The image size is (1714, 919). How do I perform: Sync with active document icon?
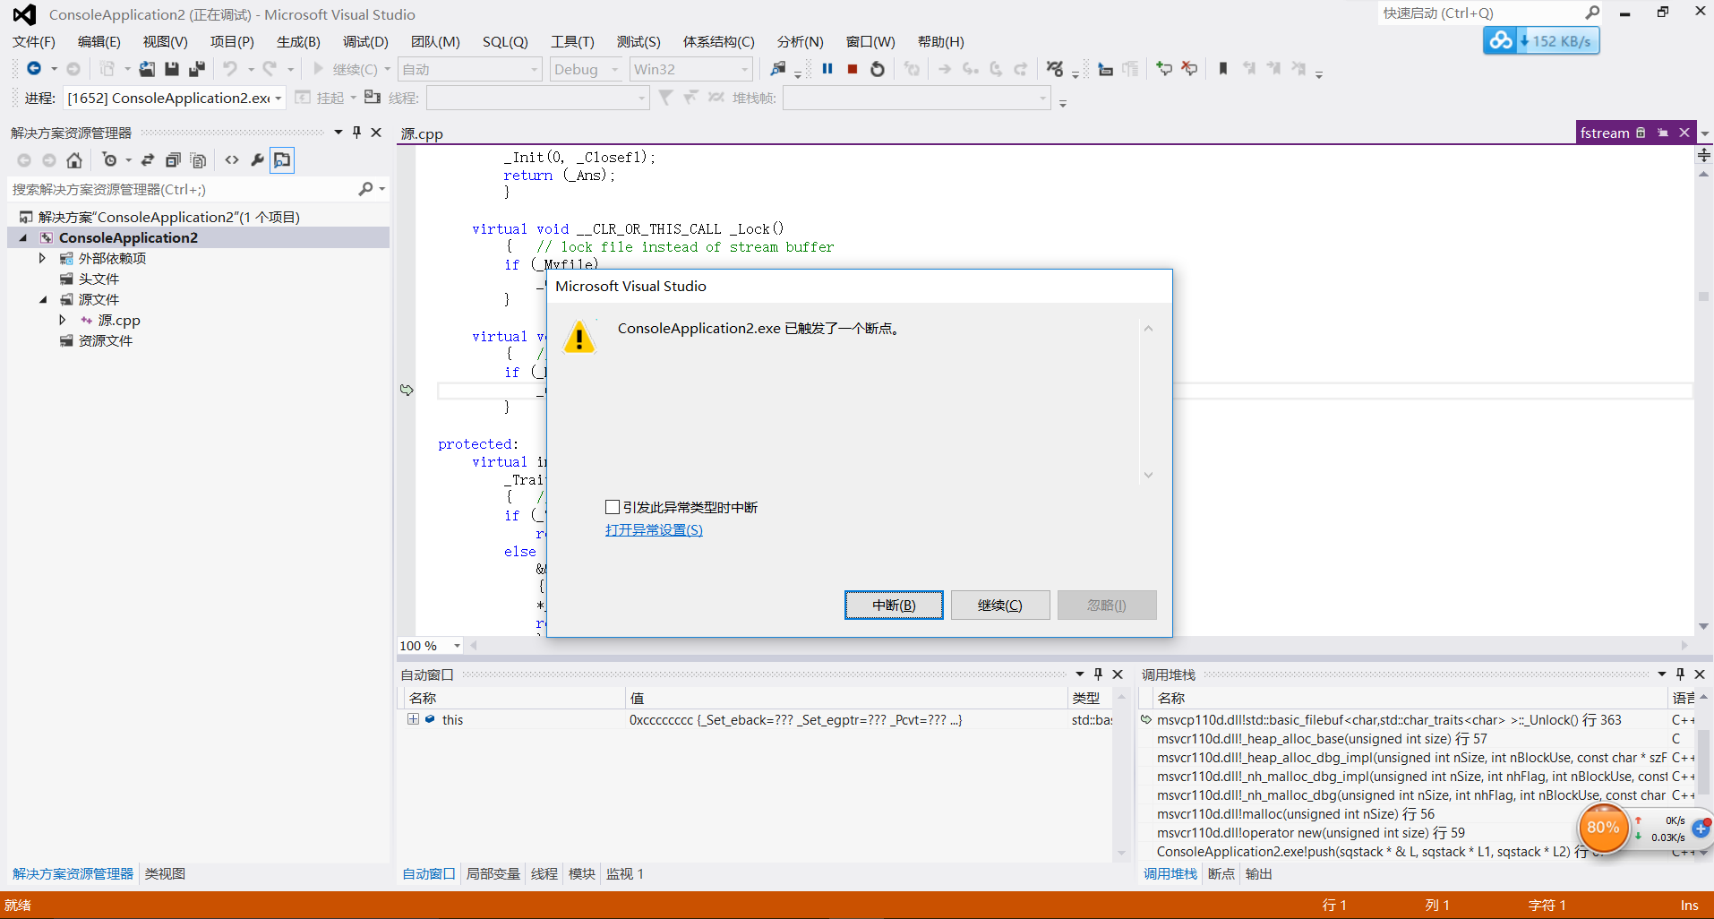coord(148,160)
